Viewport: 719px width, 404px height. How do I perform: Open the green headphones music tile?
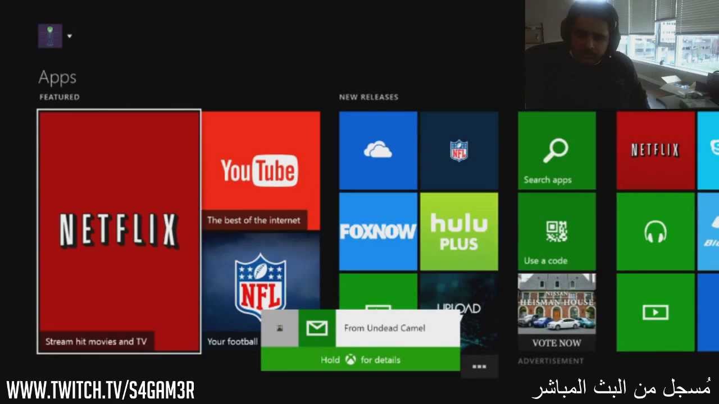pos(656,231)
